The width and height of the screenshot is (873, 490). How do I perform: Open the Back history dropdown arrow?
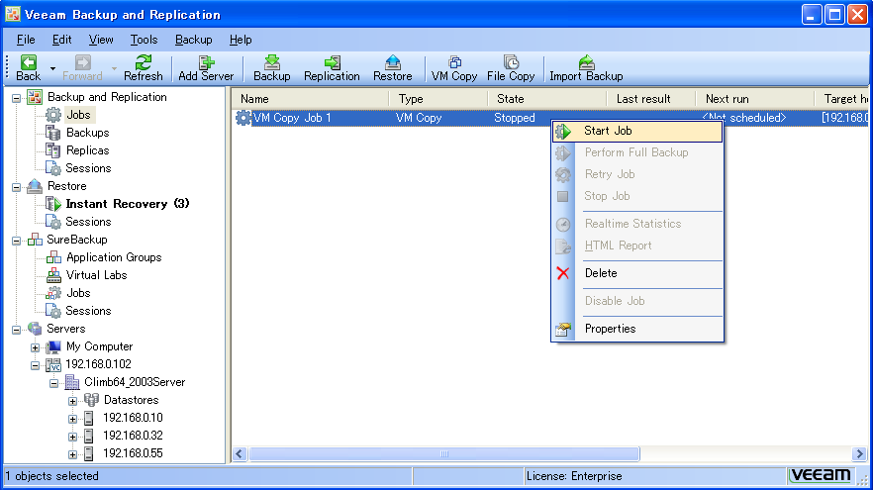(52, 69)
